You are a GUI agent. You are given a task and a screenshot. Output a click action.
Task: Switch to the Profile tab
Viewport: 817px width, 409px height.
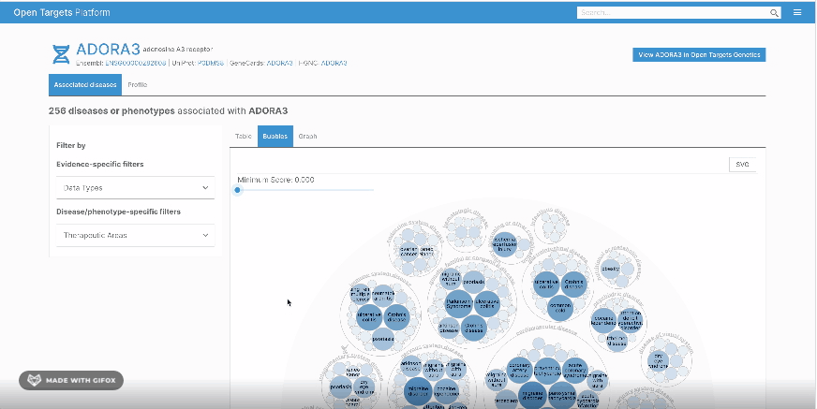coord(138,85)
